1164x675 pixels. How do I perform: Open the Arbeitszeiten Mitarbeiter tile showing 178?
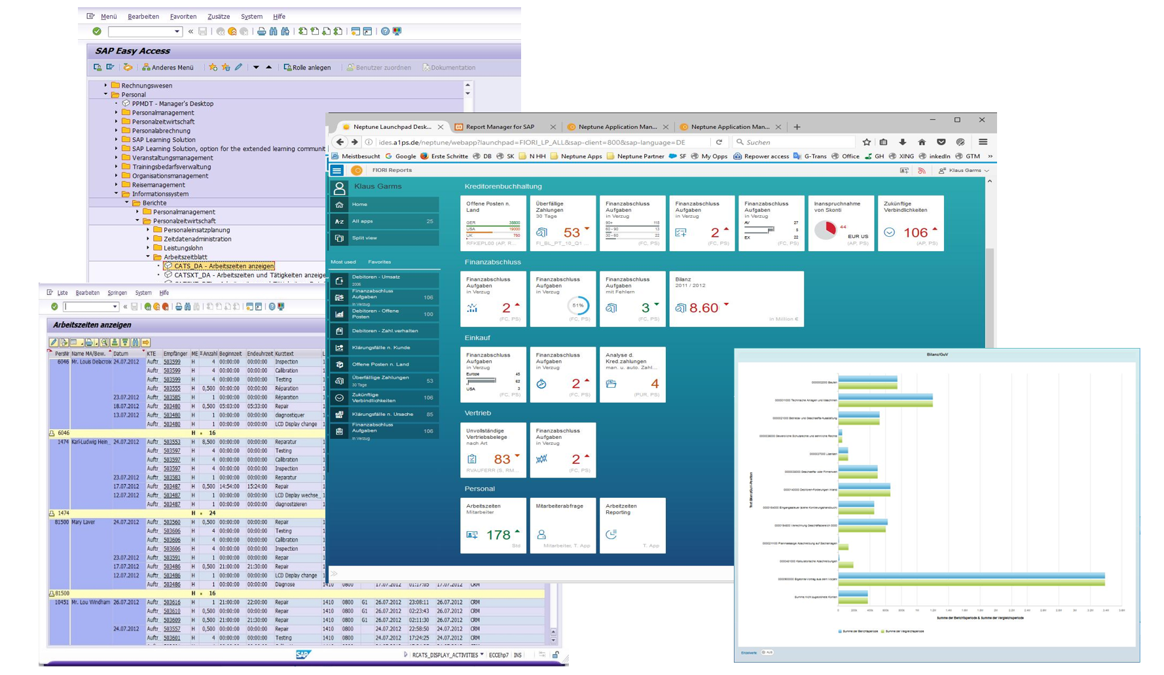493,525
